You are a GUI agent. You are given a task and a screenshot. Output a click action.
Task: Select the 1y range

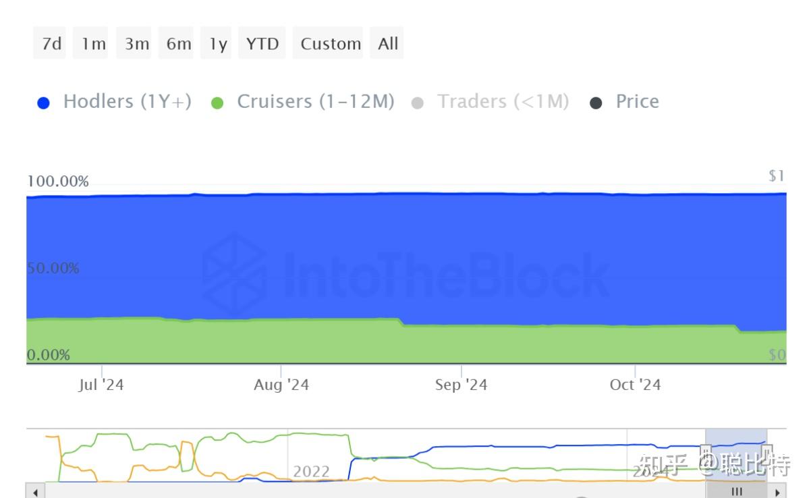click(x=217, y=44)
